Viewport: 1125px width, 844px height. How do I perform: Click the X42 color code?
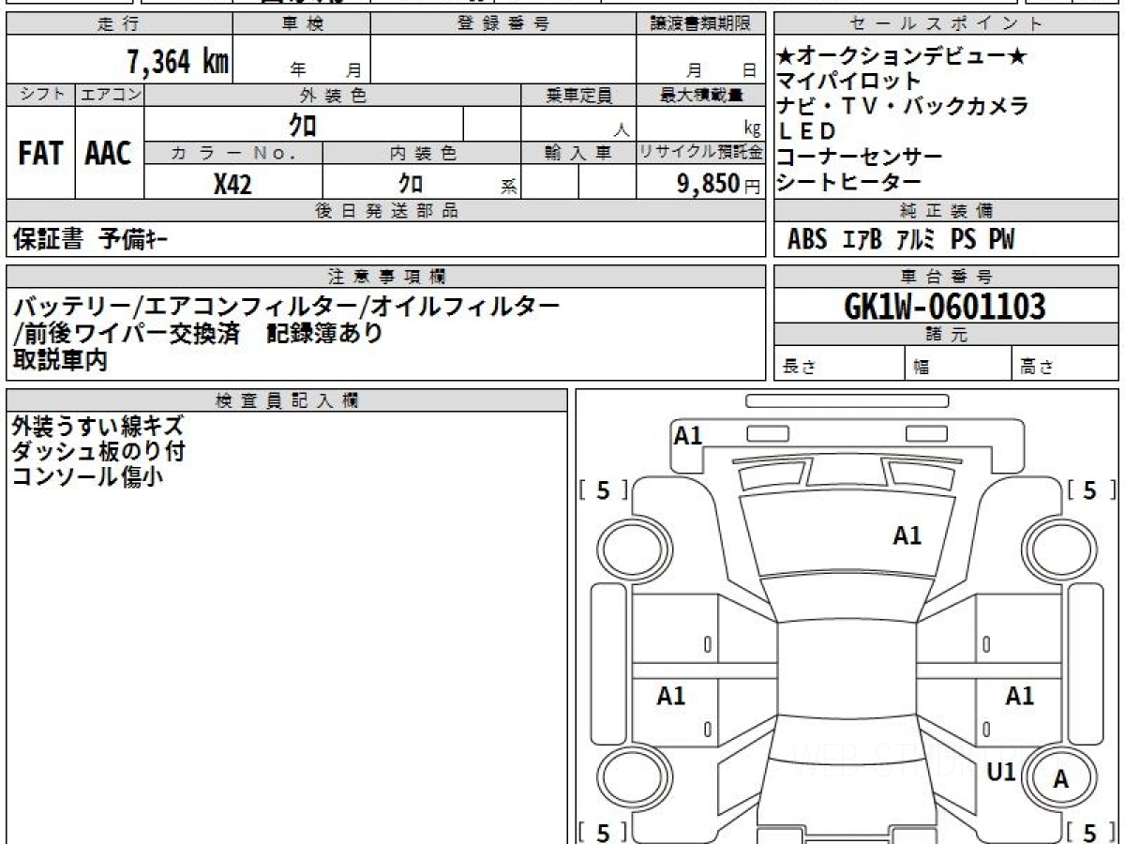click(x=232, y=184)
